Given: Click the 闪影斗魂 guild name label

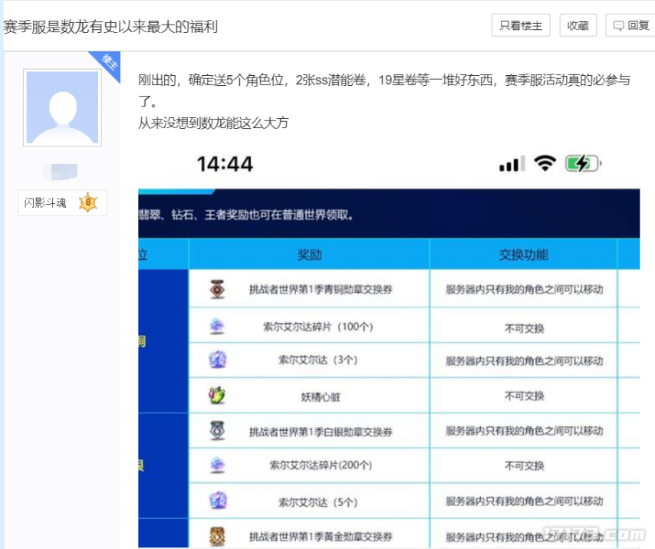Looking at the screenshot, I should (44, 203).
